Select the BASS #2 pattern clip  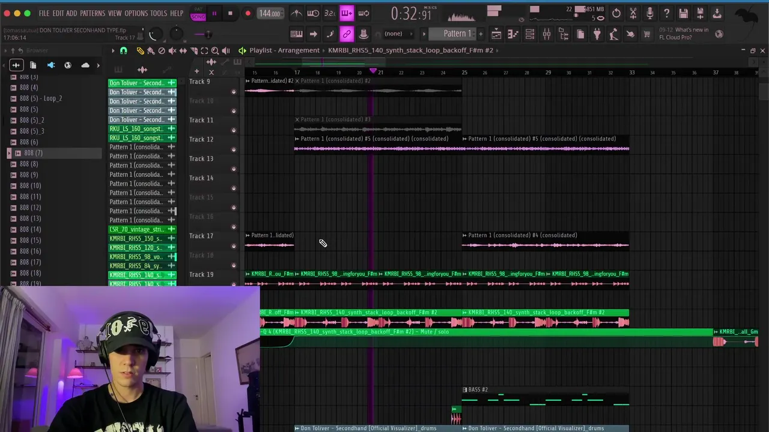545,397
